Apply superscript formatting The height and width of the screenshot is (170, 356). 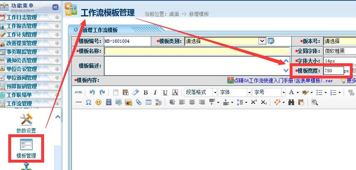coord(254,102)
